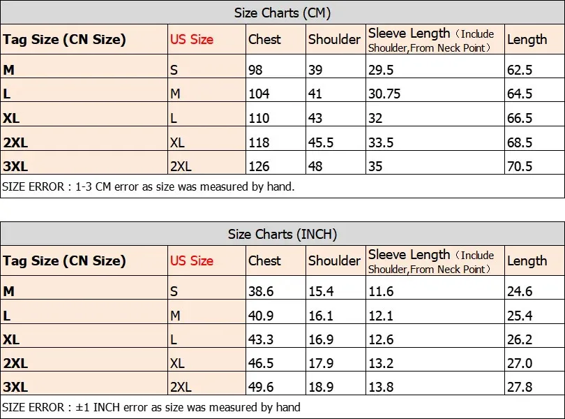Click the Length value 62.5
This screenshot has width=565, height=419.
pyautogui.click(x=520, y=70)
